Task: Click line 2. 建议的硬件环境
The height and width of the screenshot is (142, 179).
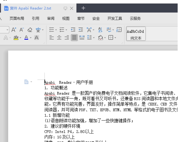Action: 62,126
